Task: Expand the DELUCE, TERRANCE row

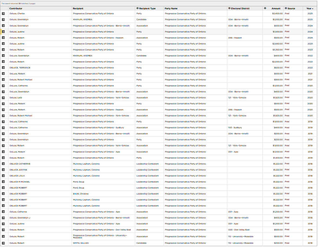Action: pos(3,68)
